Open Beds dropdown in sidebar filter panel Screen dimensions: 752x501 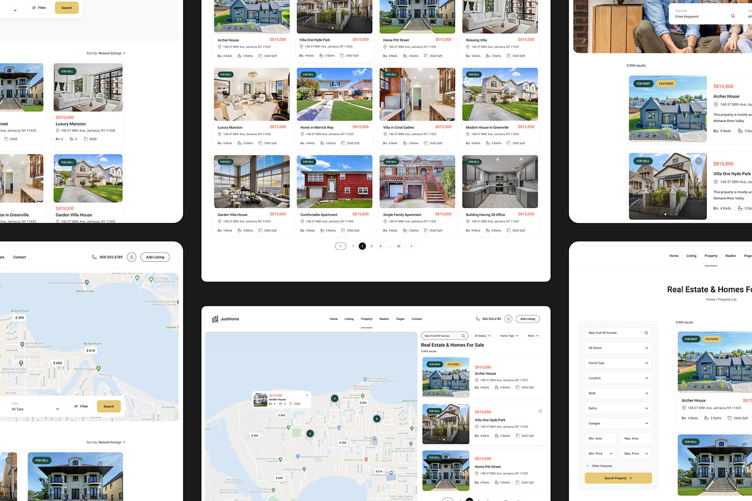point(619,393)
